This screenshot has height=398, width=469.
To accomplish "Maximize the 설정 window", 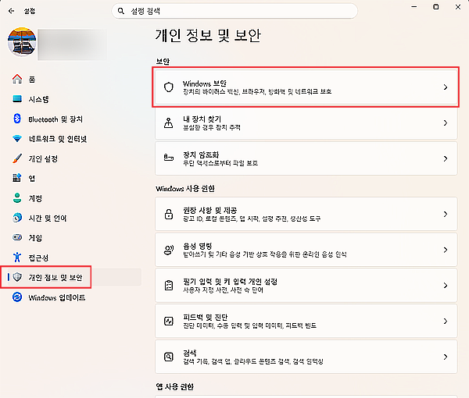I will click(x=436, y=6).
